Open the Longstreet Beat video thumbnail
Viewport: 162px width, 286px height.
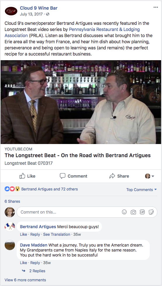81,102
